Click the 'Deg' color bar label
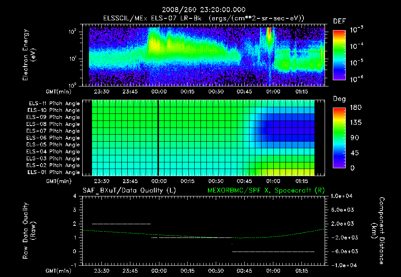401x277 pixels. (340, 99)
